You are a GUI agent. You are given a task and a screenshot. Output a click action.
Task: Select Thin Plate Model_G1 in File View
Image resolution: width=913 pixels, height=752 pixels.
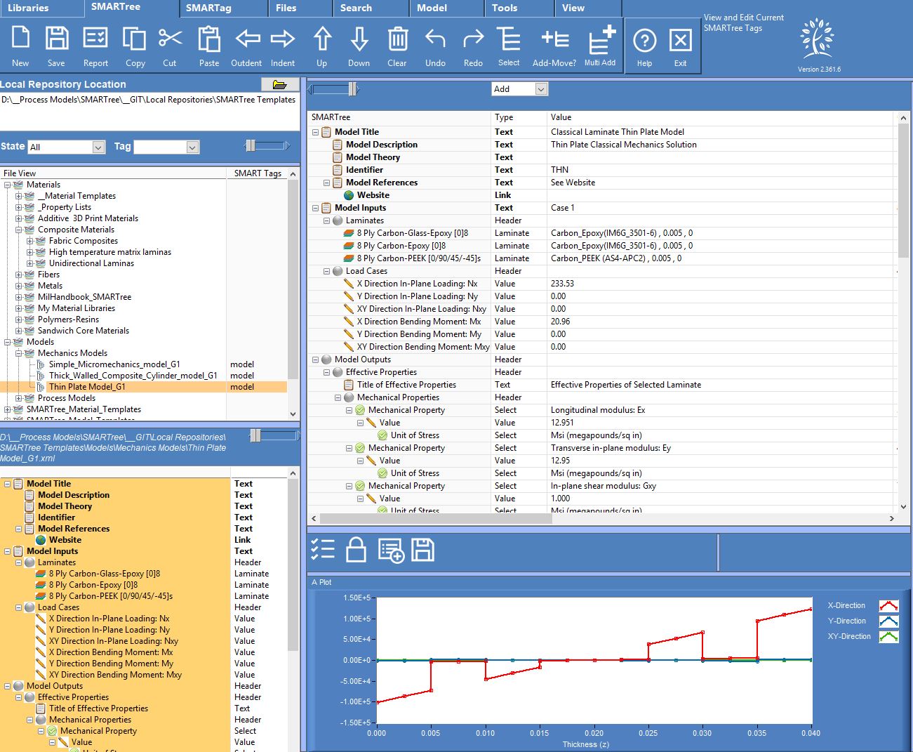(87, 387)
